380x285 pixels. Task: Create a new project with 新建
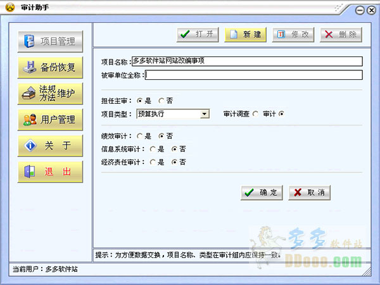tap(245, 35)
